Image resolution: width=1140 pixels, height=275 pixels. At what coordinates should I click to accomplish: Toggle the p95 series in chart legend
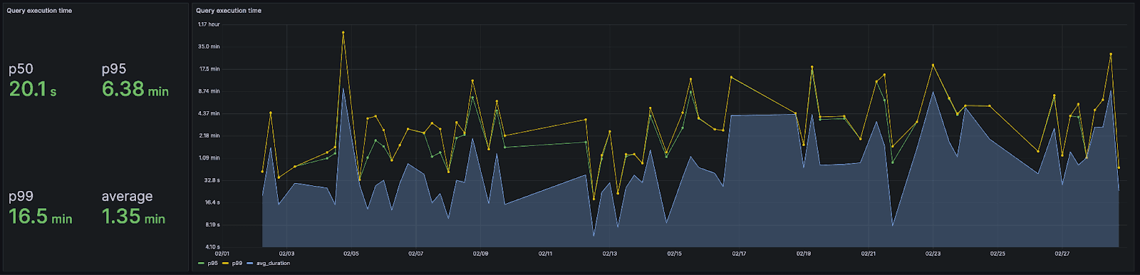point(212,264)
